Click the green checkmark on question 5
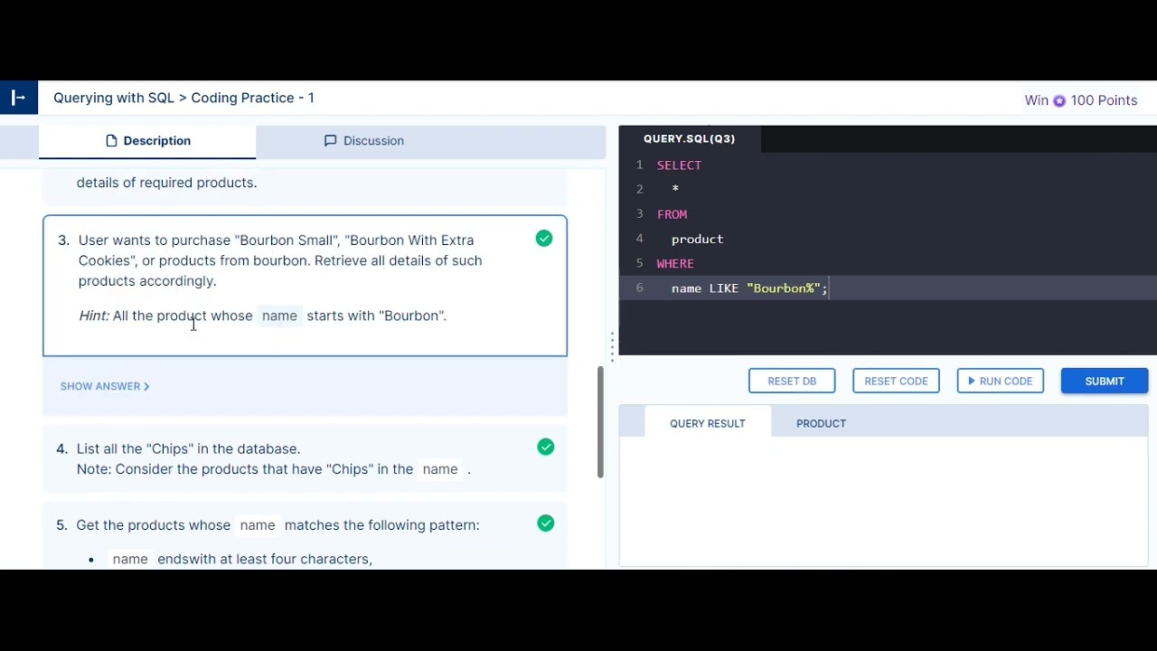 point(546,524)
